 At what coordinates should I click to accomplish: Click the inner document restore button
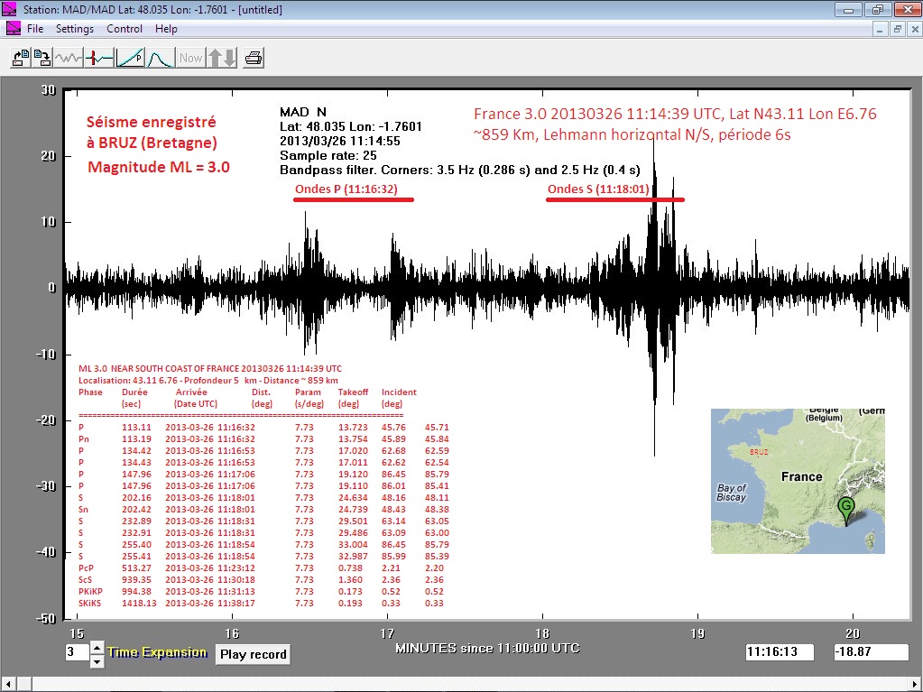pyautogui.click(x=897, y=29)
